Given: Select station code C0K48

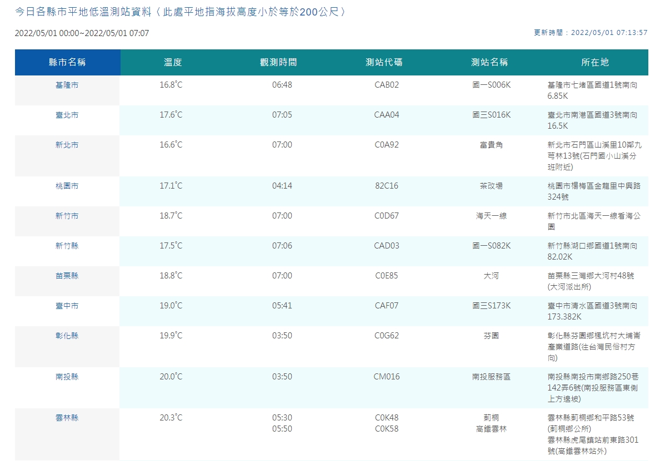Looking at the screenshot, I should 387,418.
